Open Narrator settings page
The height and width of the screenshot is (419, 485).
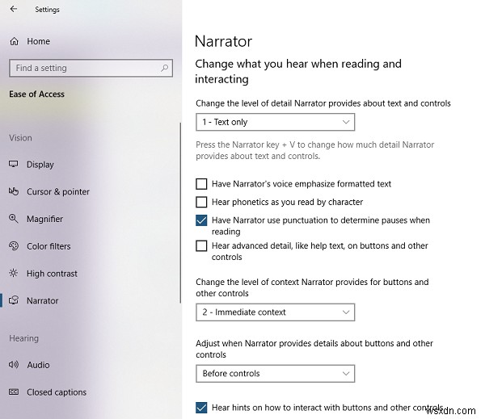pos(42,300)
